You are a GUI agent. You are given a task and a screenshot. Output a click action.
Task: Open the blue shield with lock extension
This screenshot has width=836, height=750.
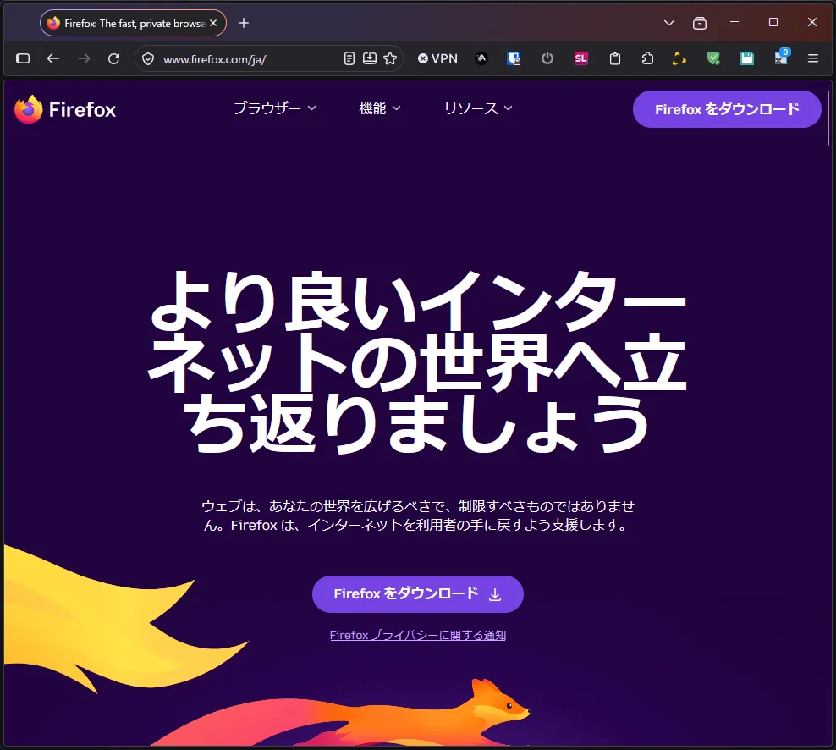tap(514, 58)
